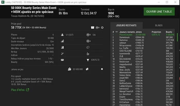Click the 58 770€ prize pool amount
The width and height of the screenshot is (180, 106).
(16, 28)
